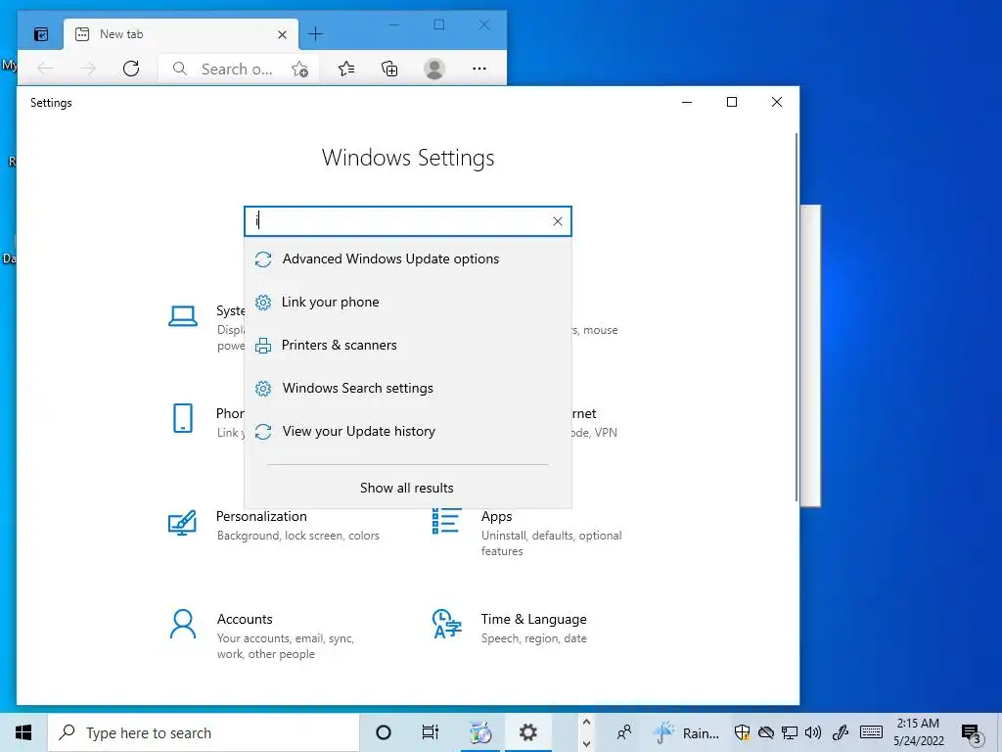Select Printers & scanners search result
Screen dimensions: 1002x752
coord(408,346)
